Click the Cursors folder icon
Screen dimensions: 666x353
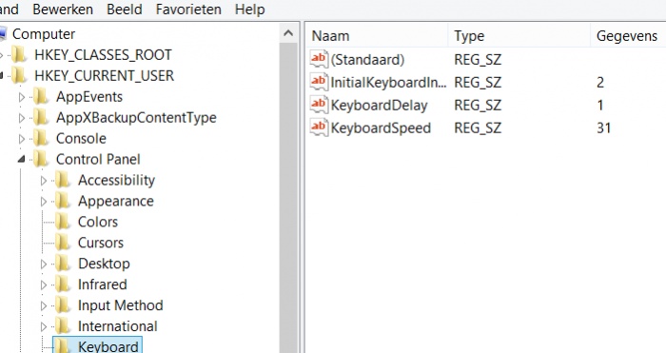pyautogui.click(x=63, y=243)
